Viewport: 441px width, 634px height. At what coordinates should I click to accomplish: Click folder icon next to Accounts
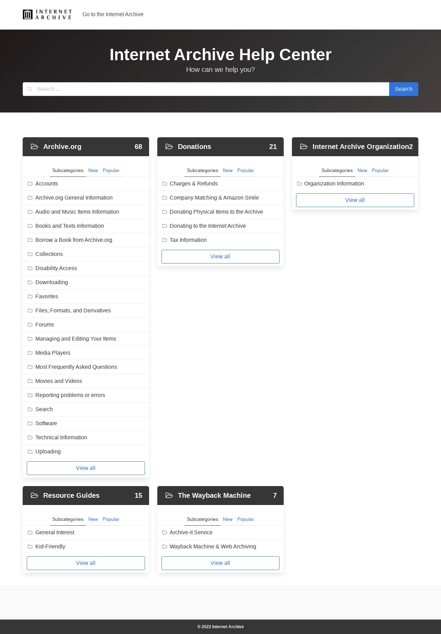(x=30, y=184)
